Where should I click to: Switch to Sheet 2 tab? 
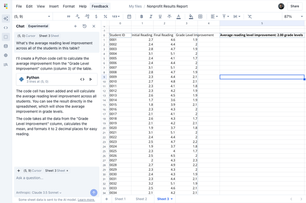[141, 199]
